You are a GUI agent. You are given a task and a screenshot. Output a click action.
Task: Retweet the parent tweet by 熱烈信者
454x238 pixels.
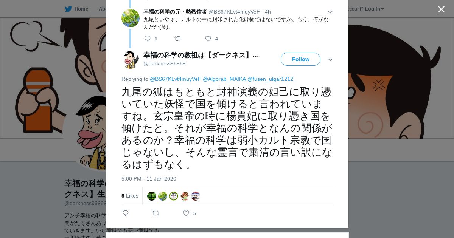(177, 39)
